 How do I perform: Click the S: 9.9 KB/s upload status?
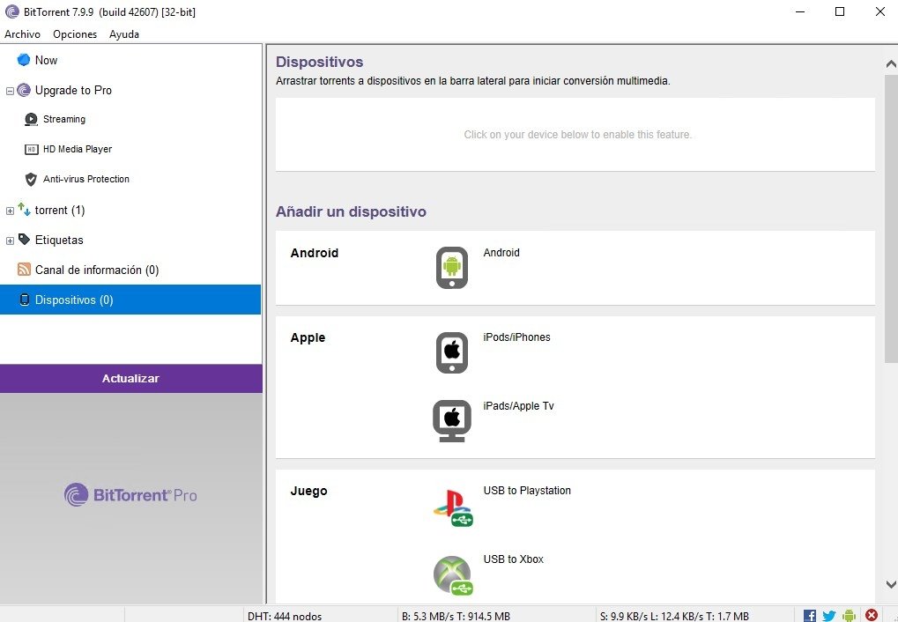click(674, 616)
